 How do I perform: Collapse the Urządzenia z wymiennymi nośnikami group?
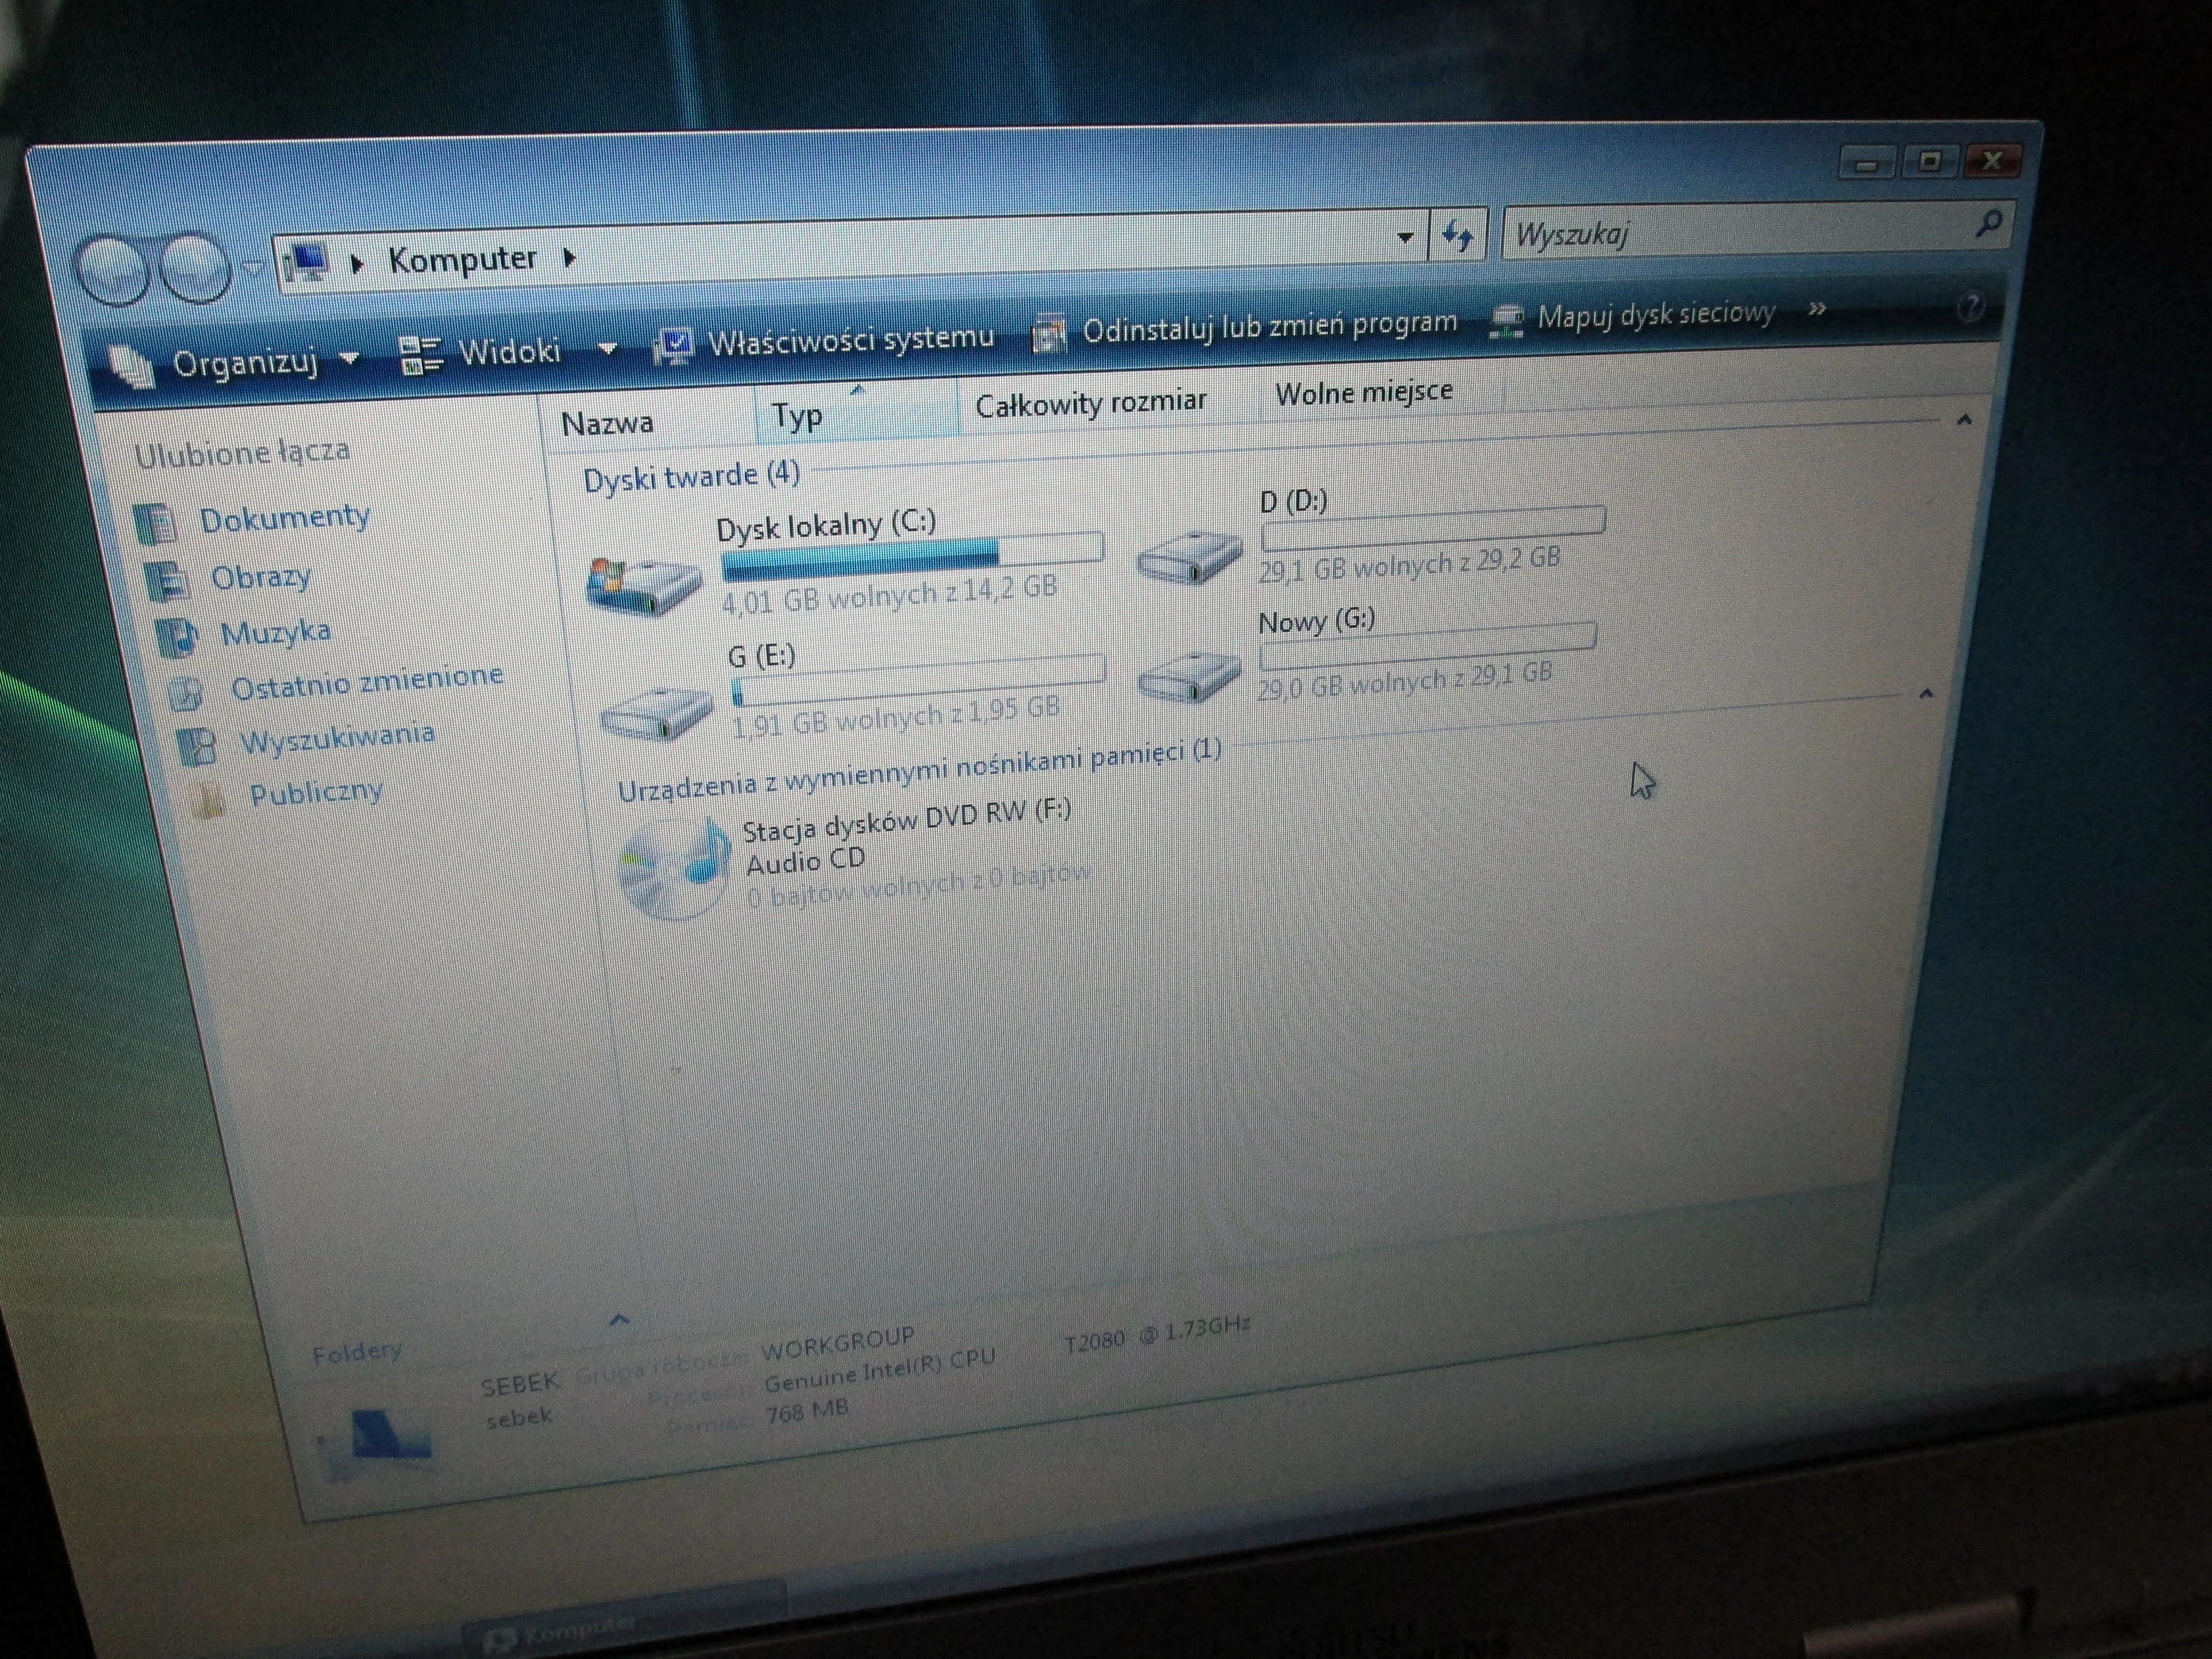coord(1926,693)
